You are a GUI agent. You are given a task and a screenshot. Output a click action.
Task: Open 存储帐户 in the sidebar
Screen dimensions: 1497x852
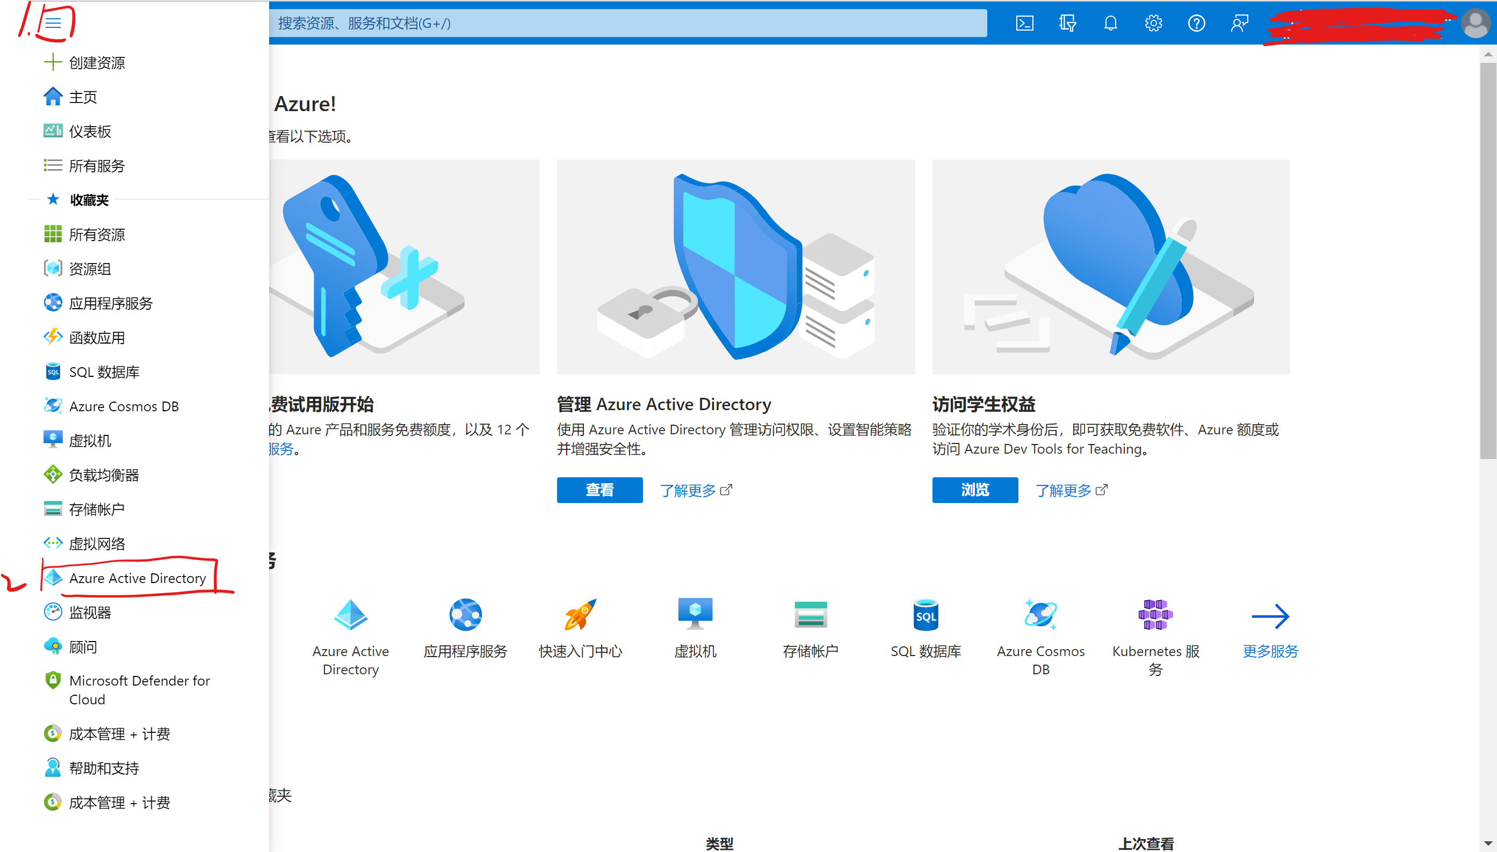coord(84,509)
